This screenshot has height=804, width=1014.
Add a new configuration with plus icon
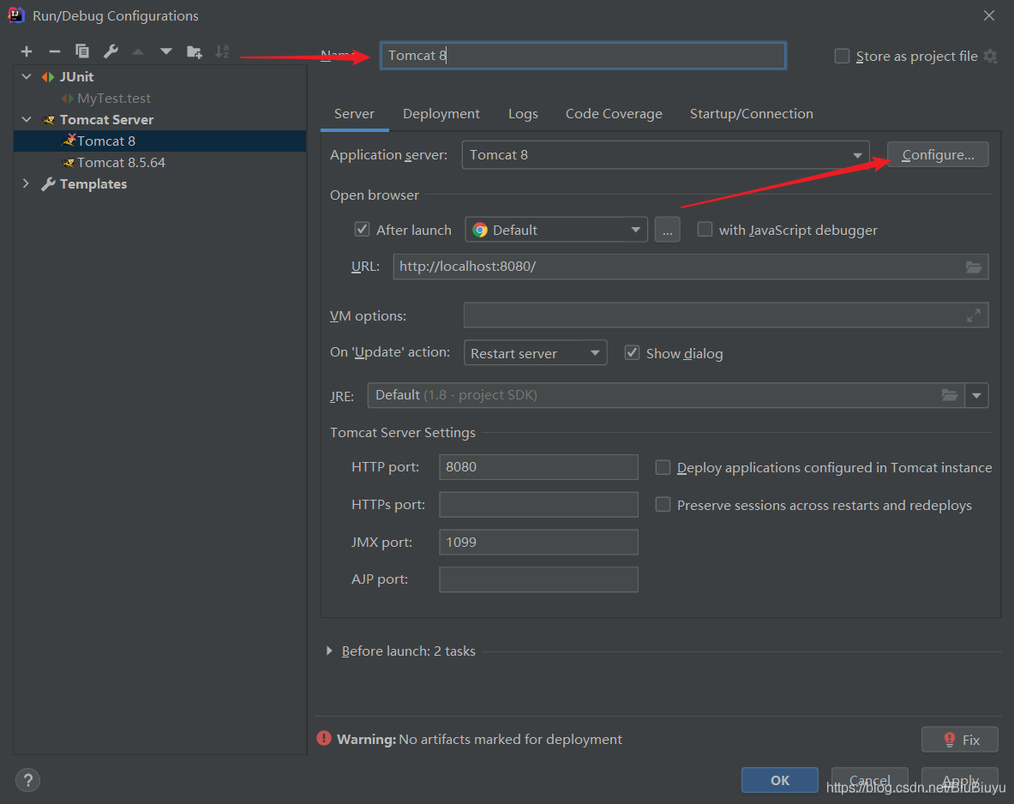click(27, 51)
